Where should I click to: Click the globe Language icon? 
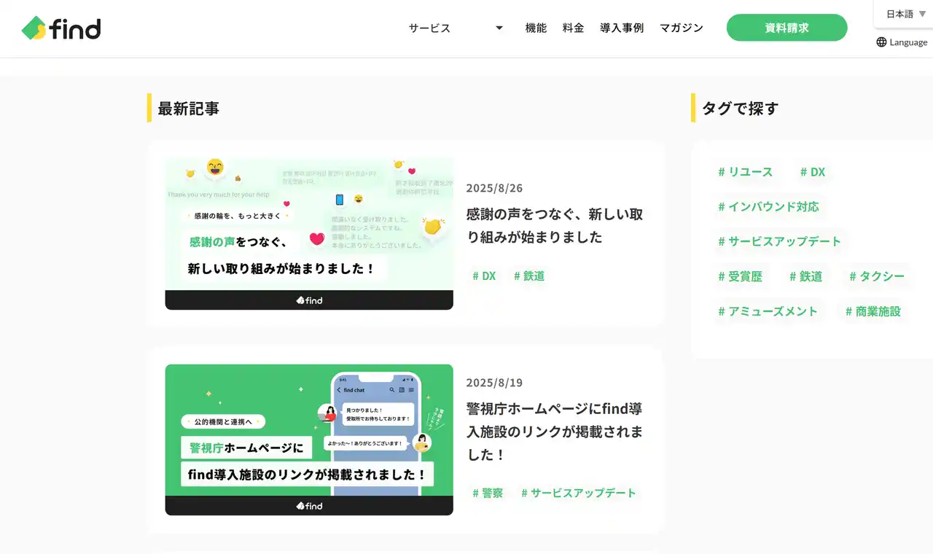pos(881,42)
